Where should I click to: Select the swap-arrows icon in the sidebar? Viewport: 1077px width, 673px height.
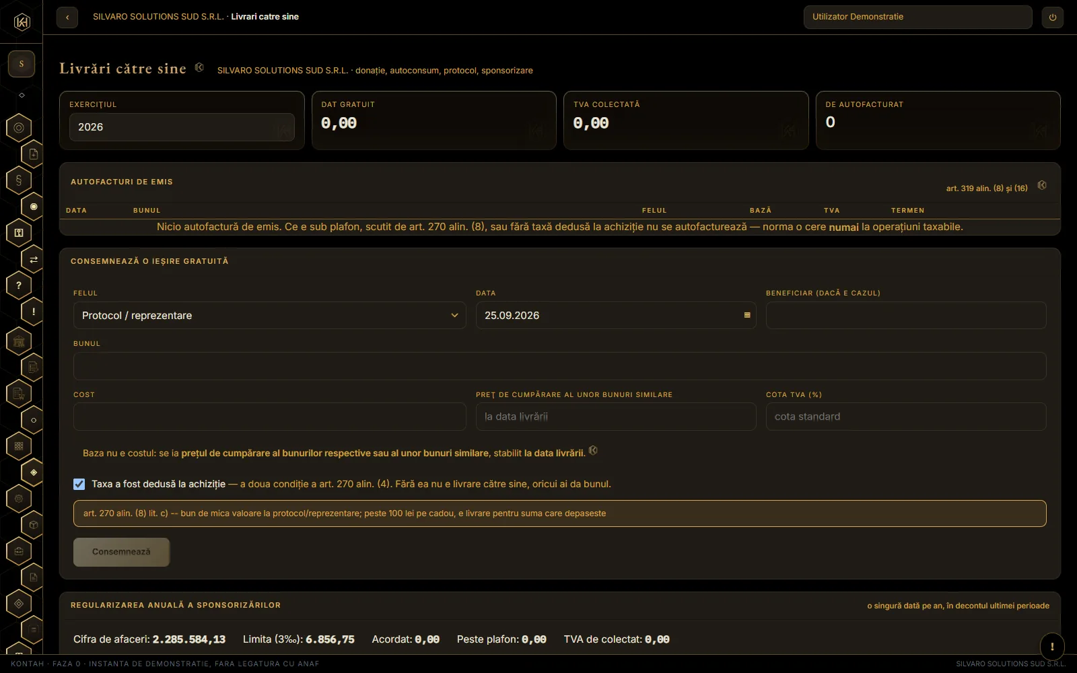pos(34,259)
